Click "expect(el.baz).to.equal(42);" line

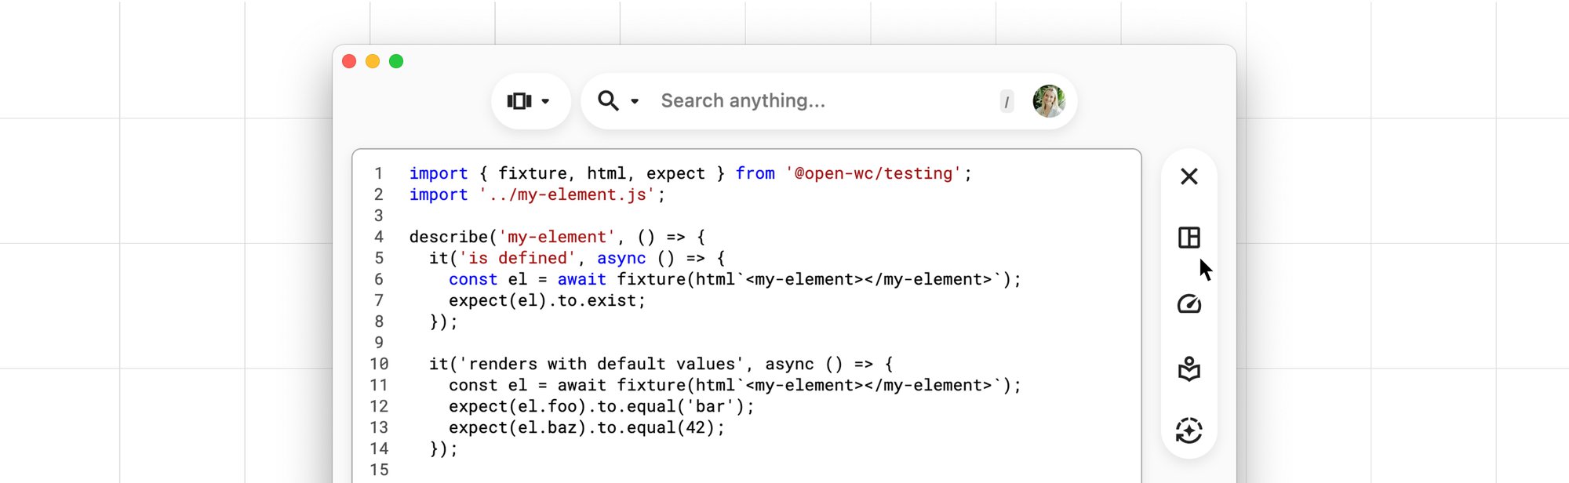(587, 427)
